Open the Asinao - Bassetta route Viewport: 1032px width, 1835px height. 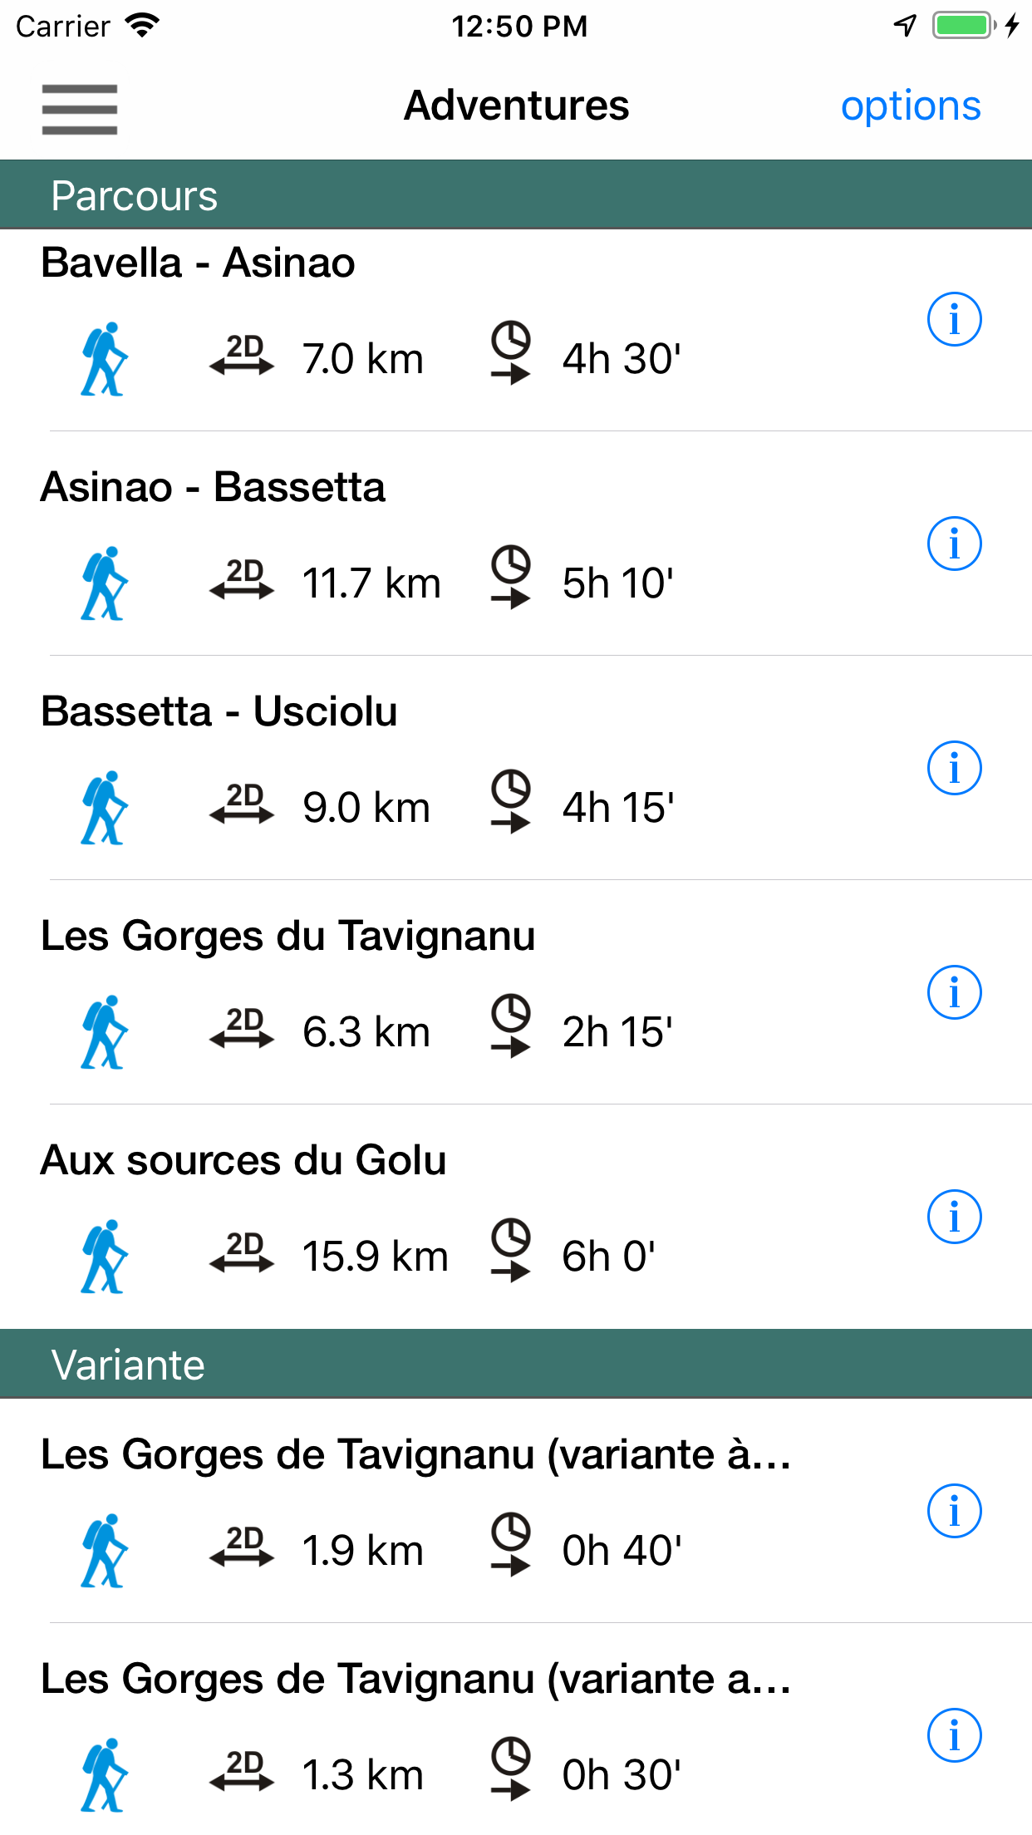point(213,487)
